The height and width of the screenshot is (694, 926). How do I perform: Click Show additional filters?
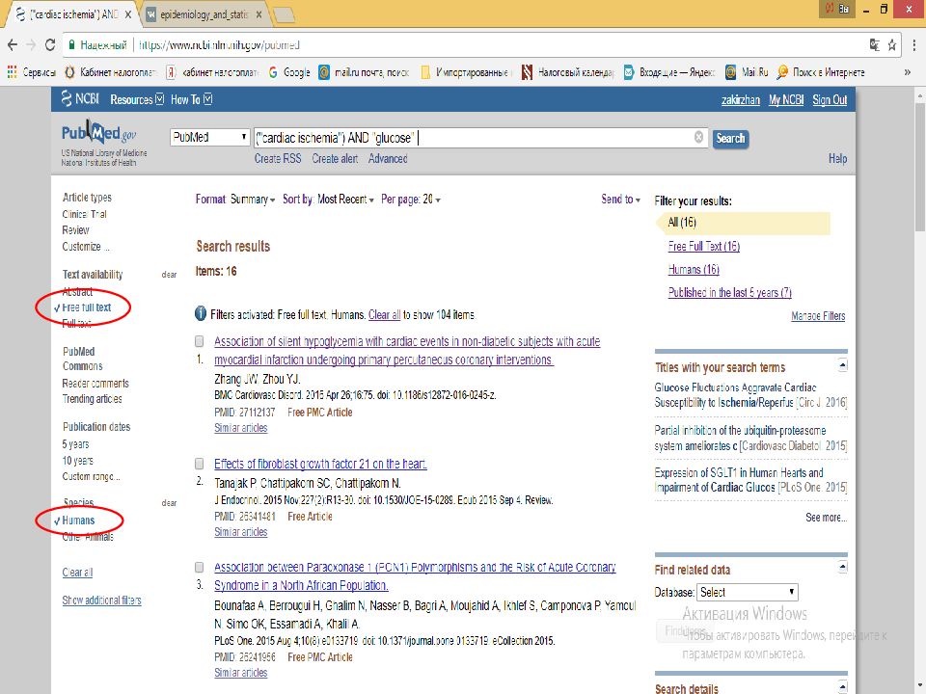(x=101, y=601)
